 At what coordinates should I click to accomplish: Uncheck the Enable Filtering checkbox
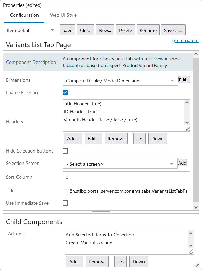tap(65, 92)
